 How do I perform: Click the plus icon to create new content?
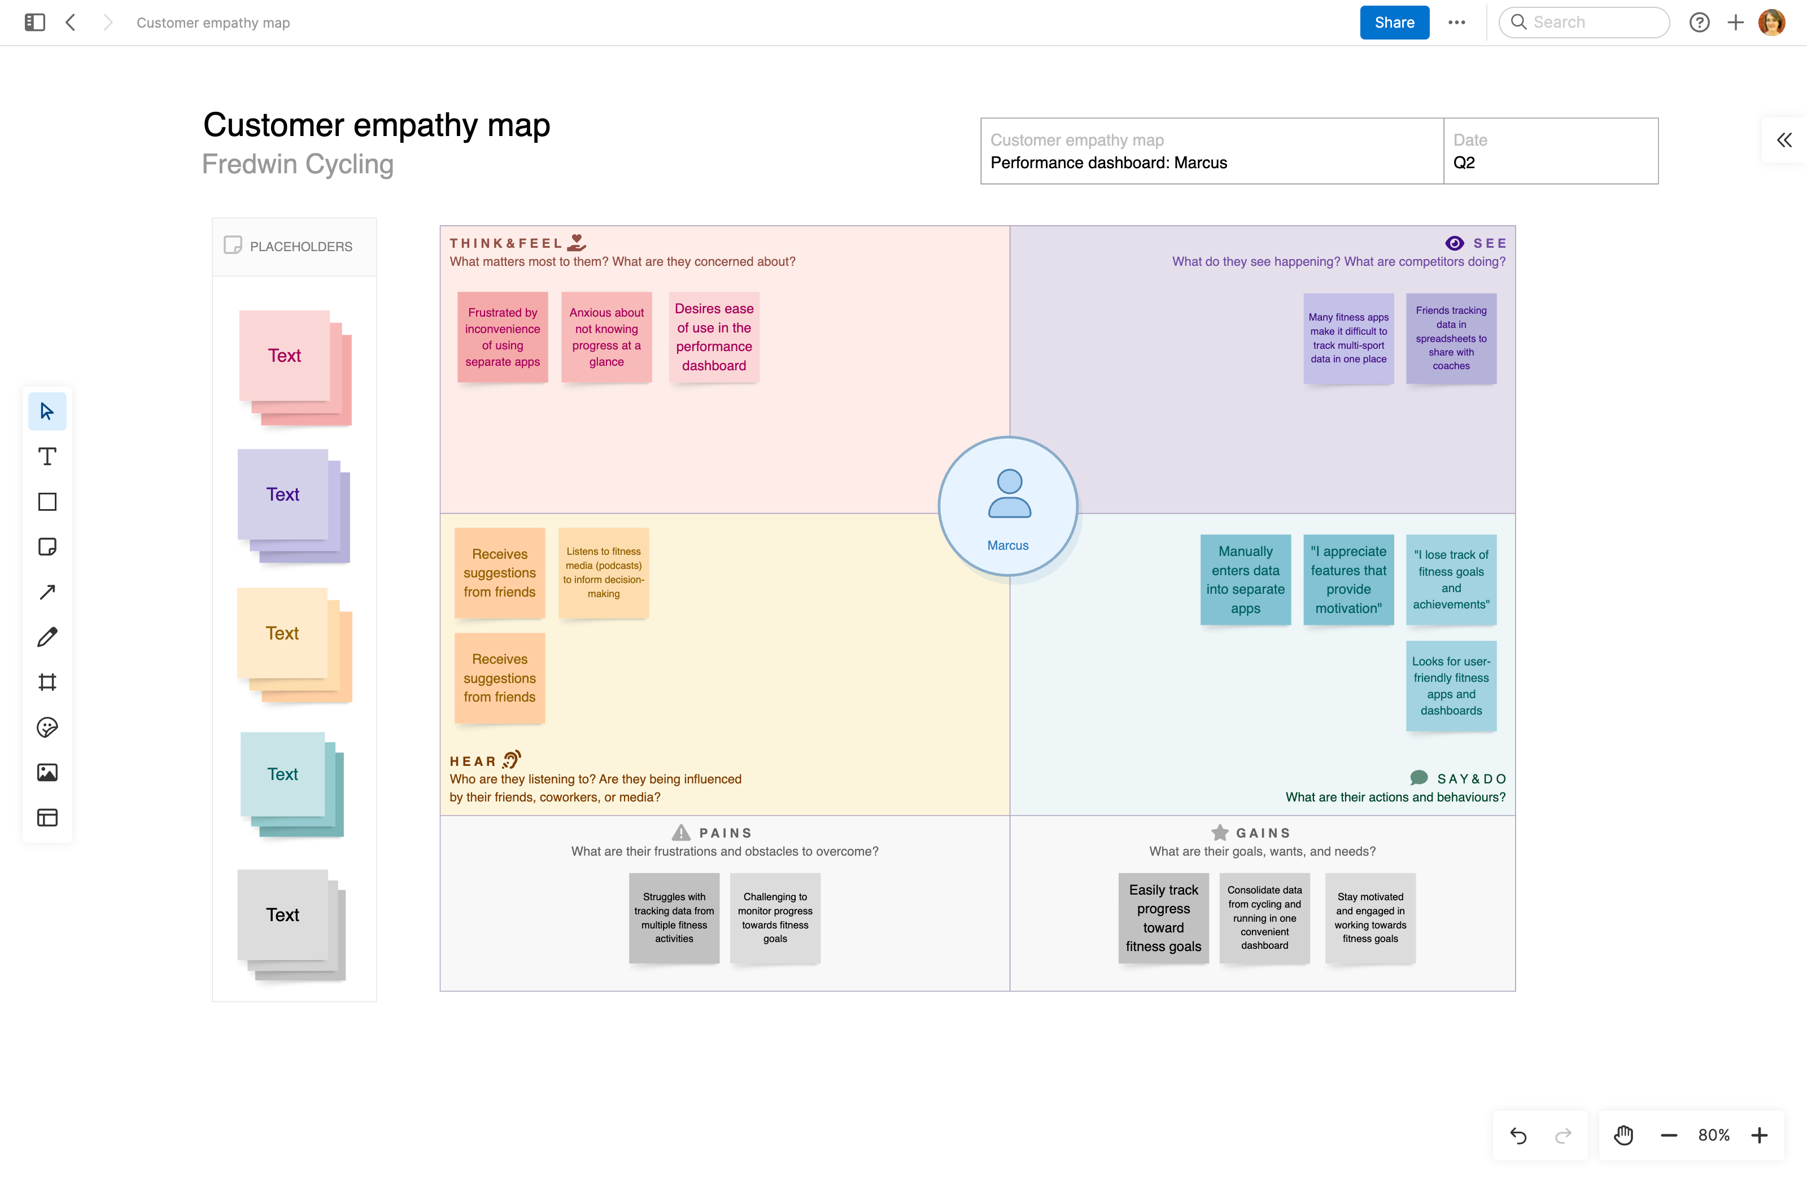pos(1736,22)
